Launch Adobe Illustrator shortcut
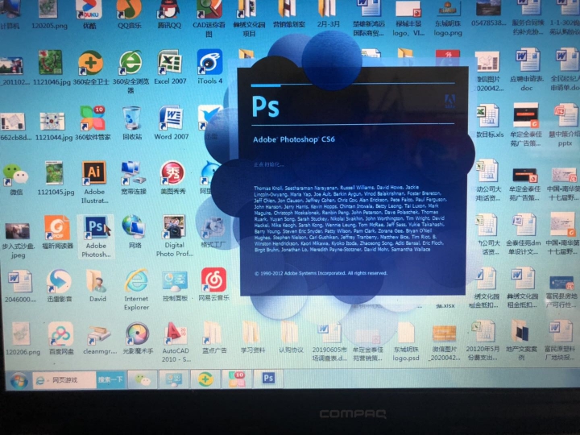Viewport: 580px width, 435px height. tap(94, 182)
